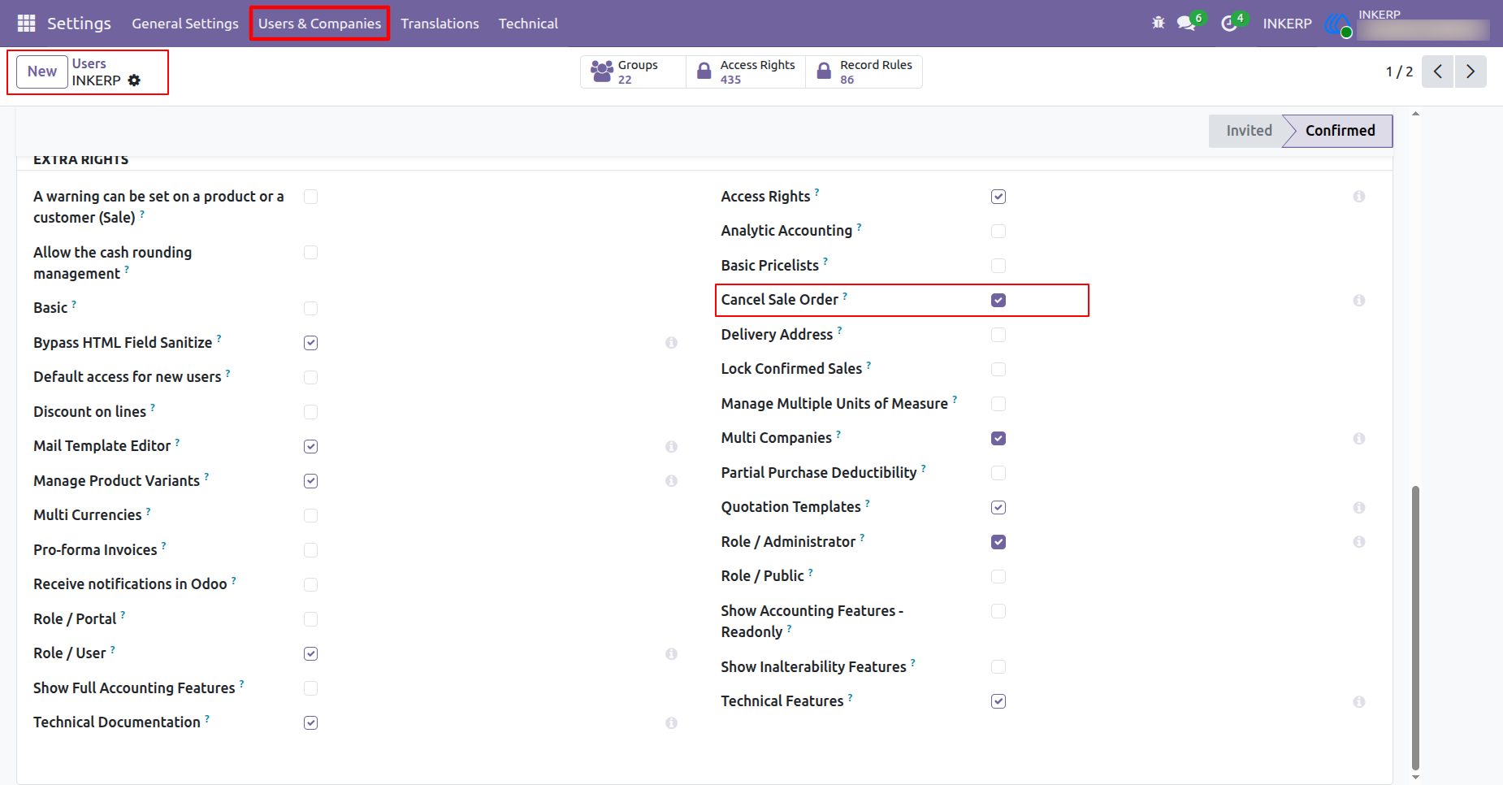Click info icon on Technical Features row

tap(1359, 702)
